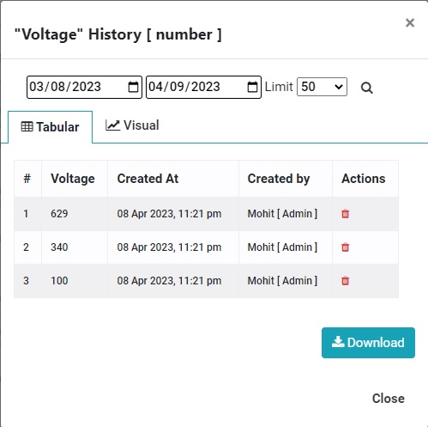Viewport: 428px width, 427px height.
Task: Click the Voltage column header
Action: [73, 179]
